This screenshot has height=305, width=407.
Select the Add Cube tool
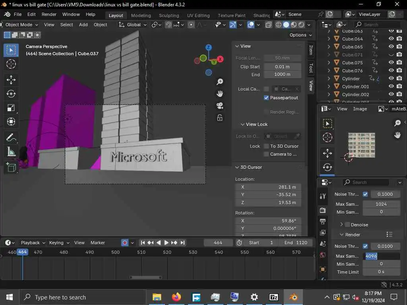coord(11,167)
